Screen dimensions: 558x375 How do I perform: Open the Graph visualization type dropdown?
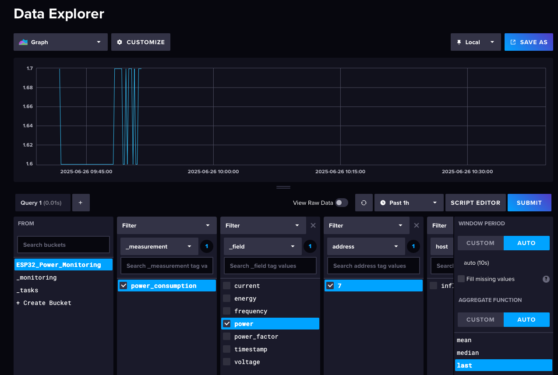click(x=60, y=42)
